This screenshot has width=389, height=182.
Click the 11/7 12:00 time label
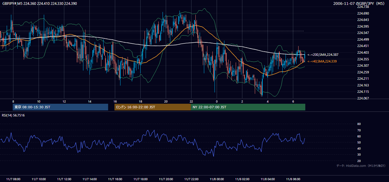[64, 179]
